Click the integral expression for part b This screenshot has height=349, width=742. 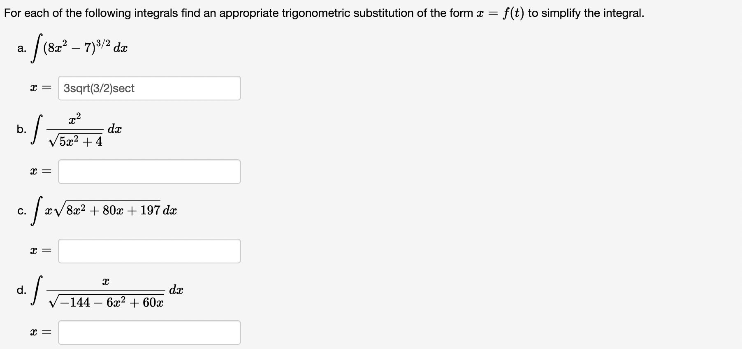pos(74,130)
